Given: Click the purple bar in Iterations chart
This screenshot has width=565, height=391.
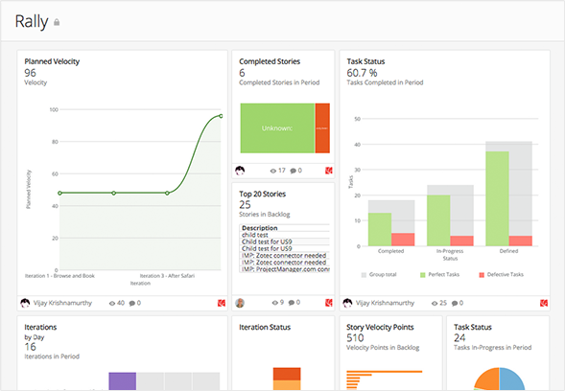Looking at the screenshot, I should click(x=123, y=380).
